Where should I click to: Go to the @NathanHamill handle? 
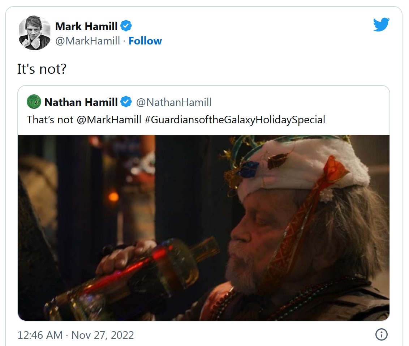click(x=174, y=102)
